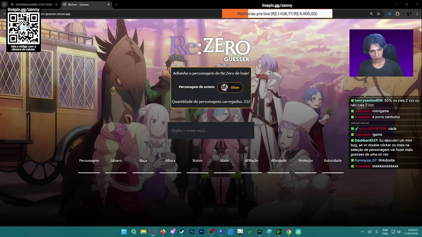The height and width of the screenshot is (237, 422).
Task: Open the Windows Start menu
Action: (x=124, y=232)
